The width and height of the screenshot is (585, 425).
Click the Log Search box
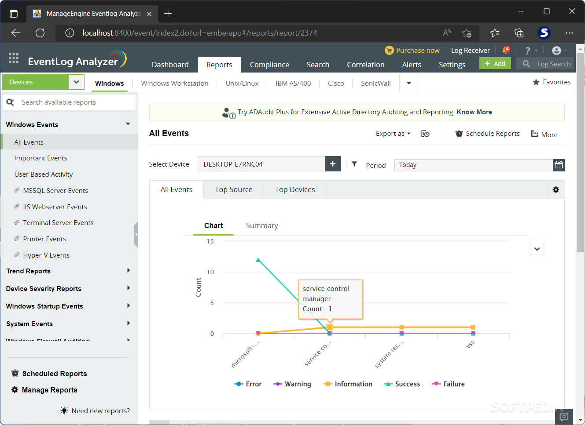(x=545, y=64)
